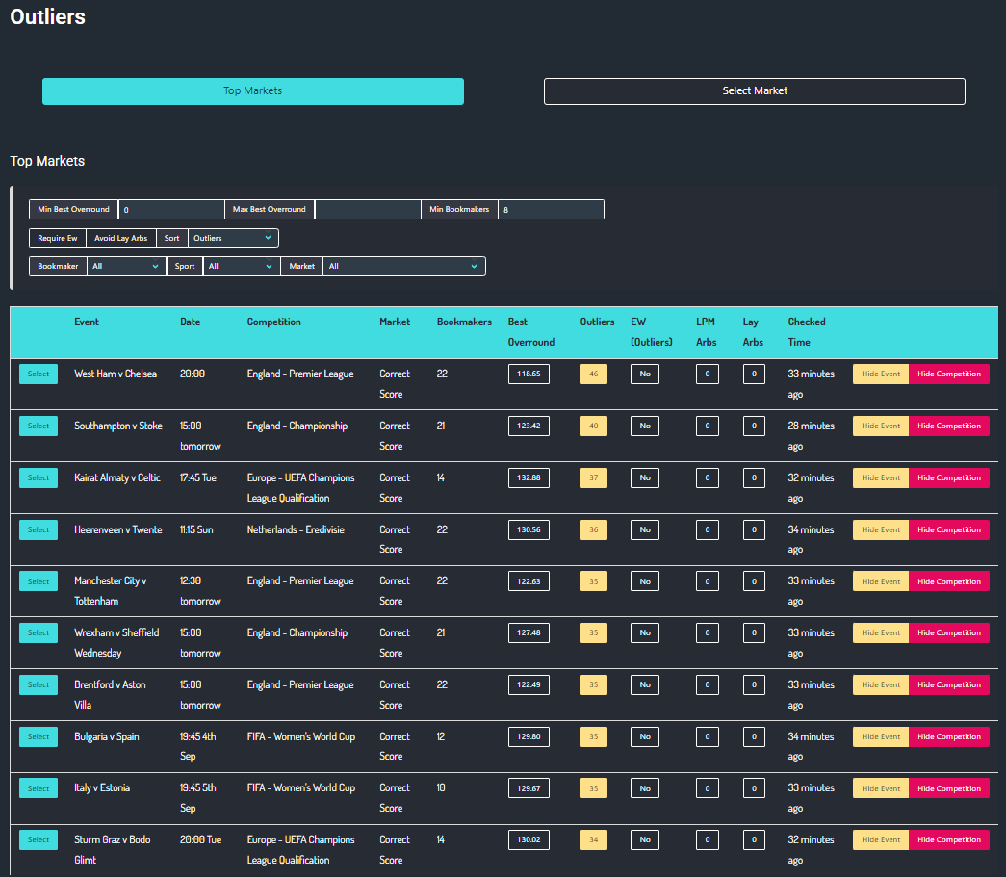Click the 34 outliers badge for Sturm Graz

pos(593,839)
